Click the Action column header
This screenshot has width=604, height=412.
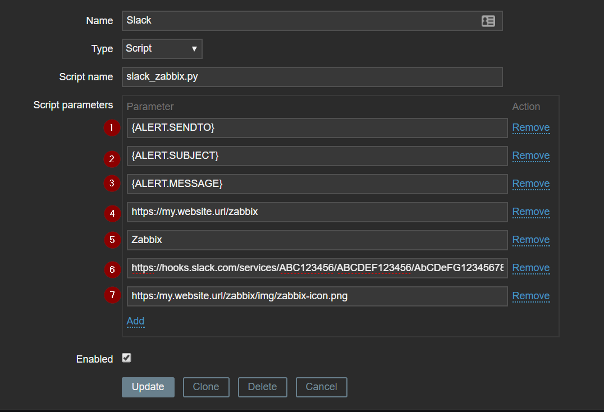[x=526, y=107]
